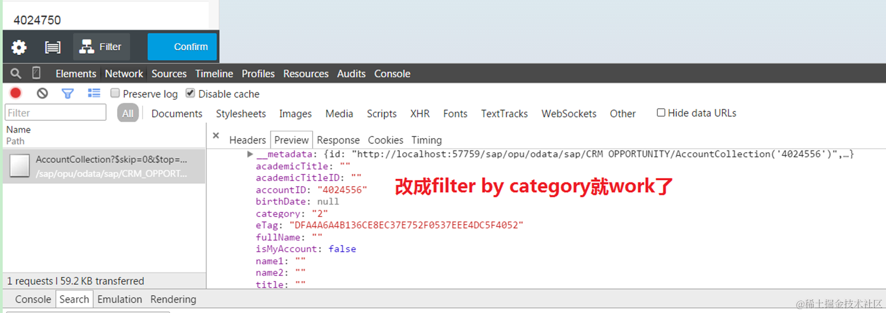This screenshot has height=313, width=886.
Task: Open the Audits panel
Action: click(x=351, y=74)
